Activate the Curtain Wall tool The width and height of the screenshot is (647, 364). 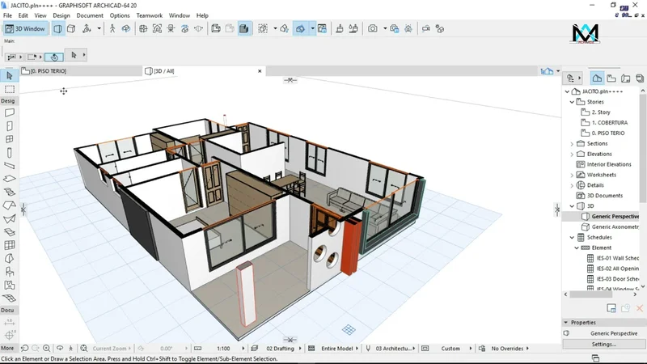pos(10,245)
